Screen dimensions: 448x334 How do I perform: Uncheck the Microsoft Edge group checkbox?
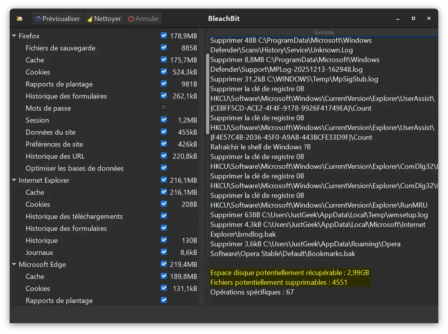(x=164, y=264)
